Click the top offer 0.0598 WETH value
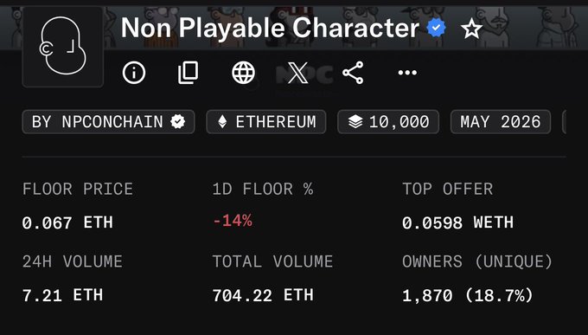588x335 pixels. coord(458,222)
